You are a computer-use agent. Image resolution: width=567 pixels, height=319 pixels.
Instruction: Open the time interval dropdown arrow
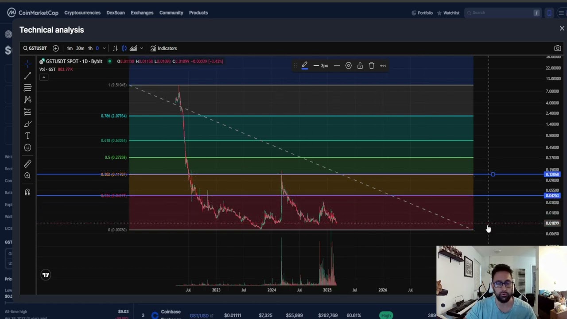[x=104, y=48]
